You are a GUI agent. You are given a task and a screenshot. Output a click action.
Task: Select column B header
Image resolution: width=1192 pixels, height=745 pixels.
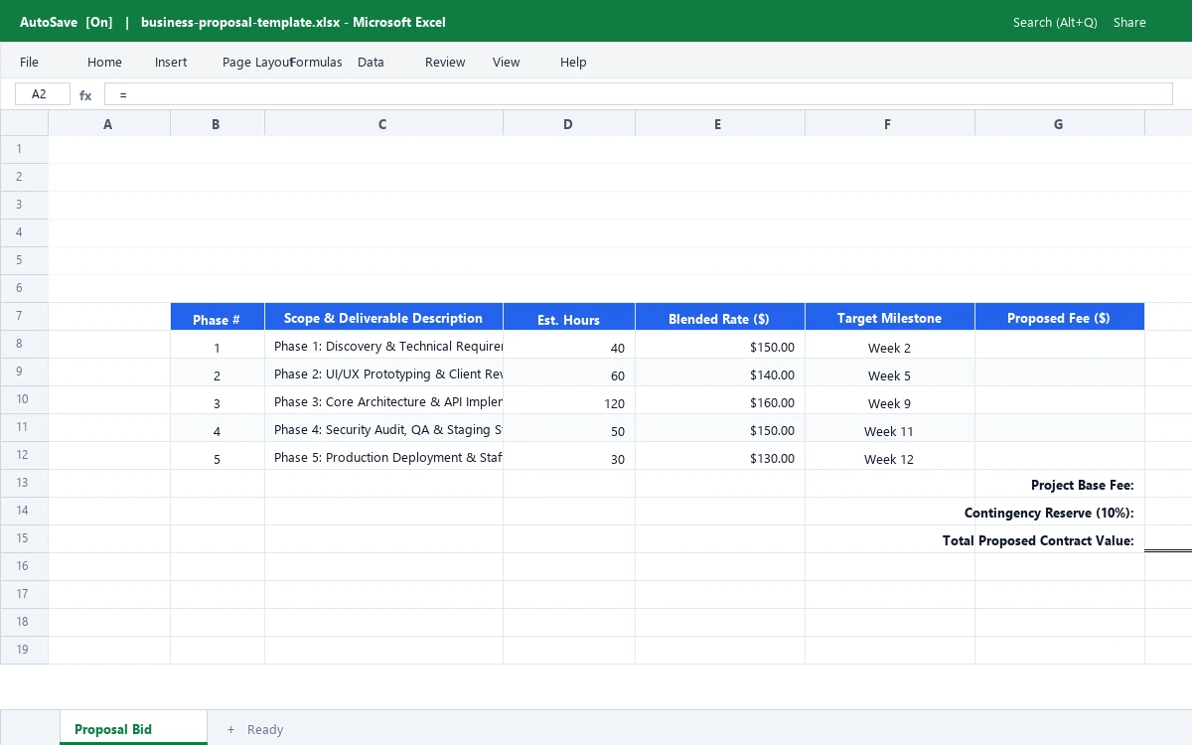pos(218,123)
